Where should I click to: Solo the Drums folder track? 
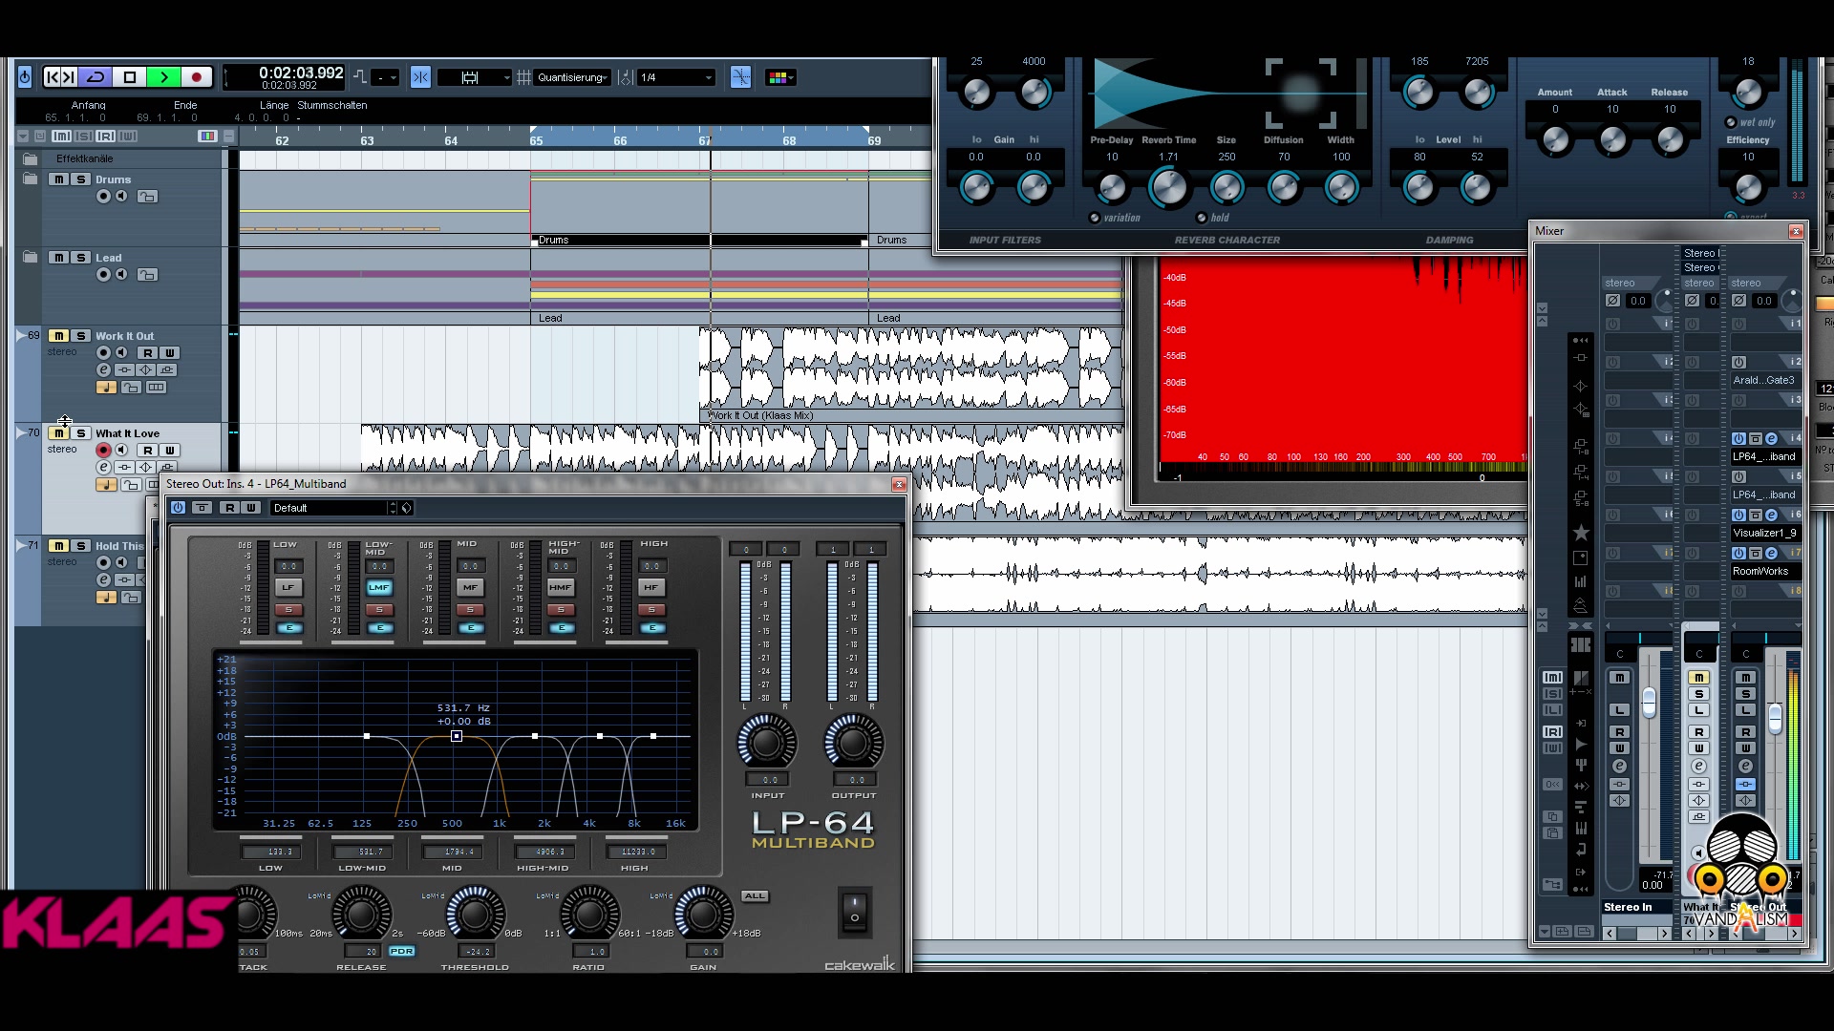[81, 179]
